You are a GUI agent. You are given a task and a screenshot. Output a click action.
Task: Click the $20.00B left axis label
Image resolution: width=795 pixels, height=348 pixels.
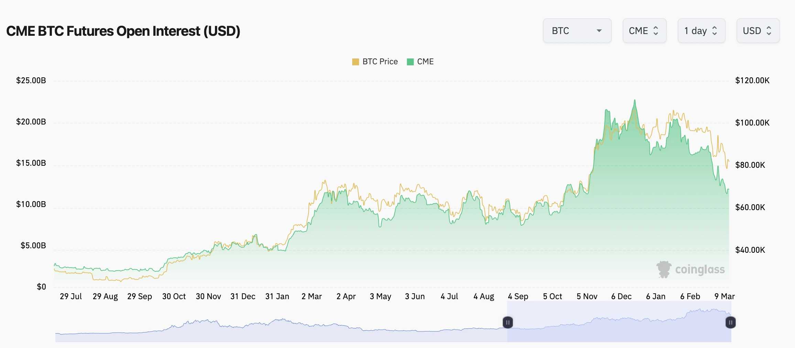[x=31, y=122]
